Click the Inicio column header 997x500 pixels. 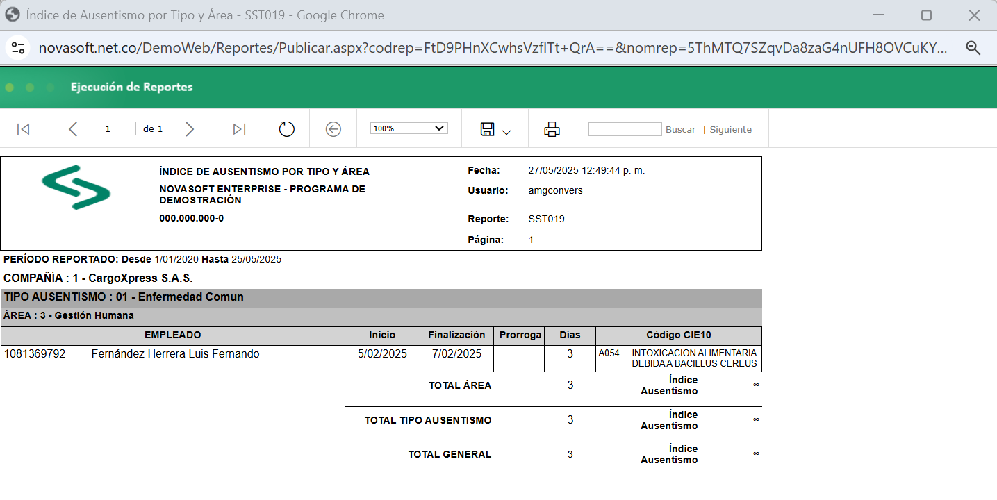click(382, 335)
